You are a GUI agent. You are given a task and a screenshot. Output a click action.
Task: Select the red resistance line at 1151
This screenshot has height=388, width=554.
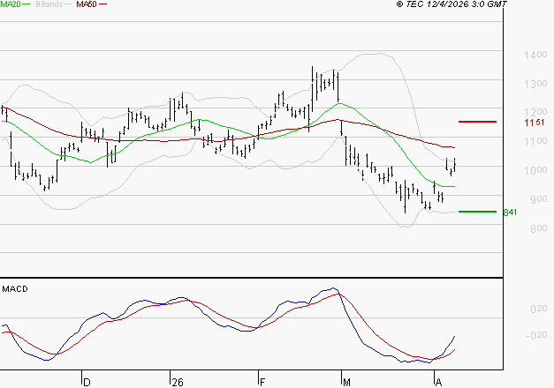477,122
